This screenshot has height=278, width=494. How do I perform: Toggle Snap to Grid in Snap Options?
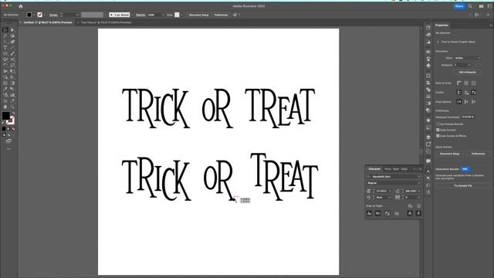coord(473,102)
